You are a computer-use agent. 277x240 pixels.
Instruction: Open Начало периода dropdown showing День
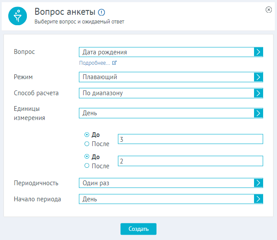[x=171, y=199]
